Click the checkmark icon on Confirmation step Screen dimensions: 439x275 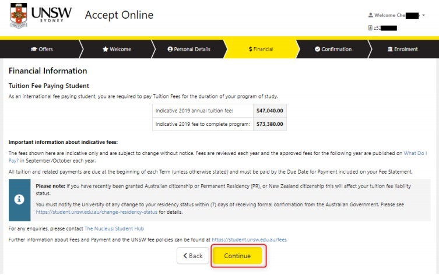click(x=317, y=50)
